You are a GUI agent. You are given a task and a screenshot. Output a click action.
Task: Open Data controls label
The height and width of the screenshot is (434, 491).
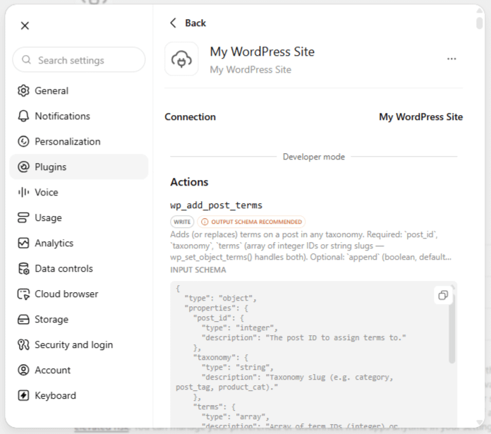[64, 269]
